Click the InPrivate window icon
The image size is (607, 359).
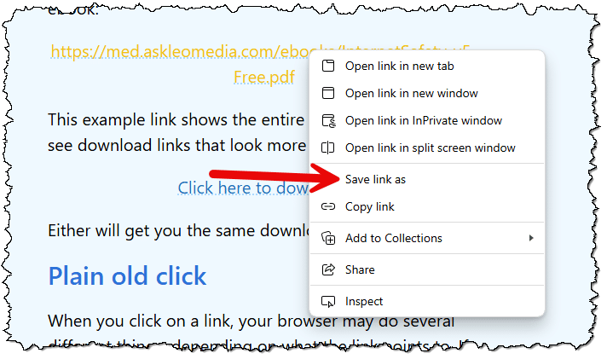coord(328,121)
